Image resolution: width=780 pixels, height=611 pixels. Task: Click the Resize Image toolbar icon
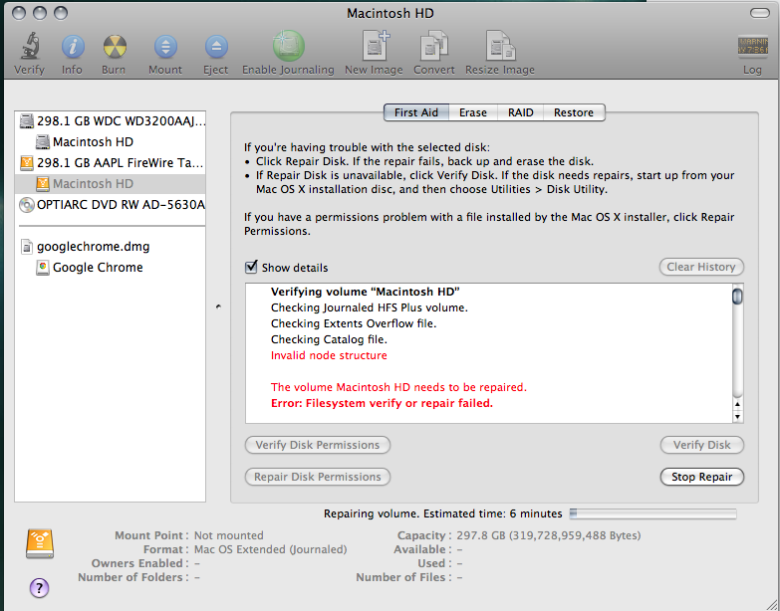point(500,46)
